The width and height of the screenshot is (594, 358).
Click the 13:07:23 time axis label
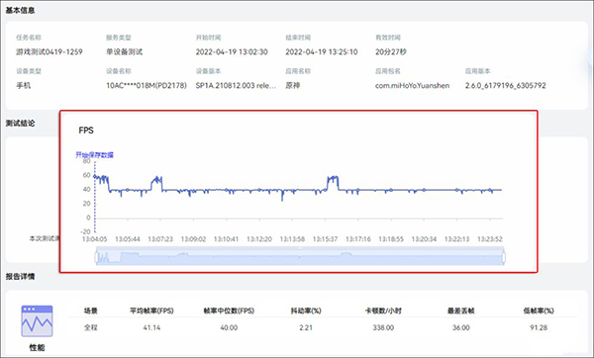(x=160, y=239)
